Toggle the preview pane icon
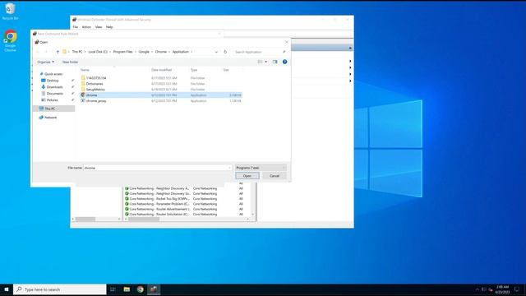Image resolution: width=526 pixels, height=296 pixels. 275,62
